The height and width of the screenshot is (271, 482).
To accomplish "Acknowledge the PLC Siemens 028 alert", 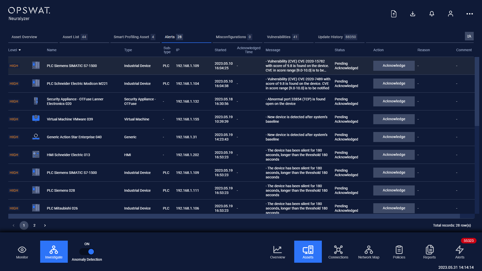I will point(394,190).
